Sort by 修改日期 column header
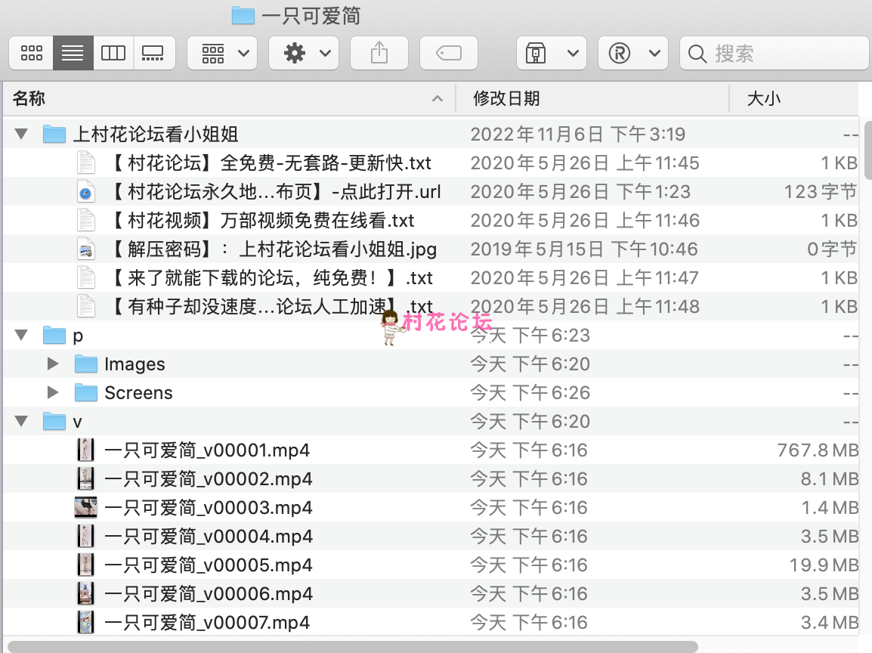 coord(506,98)
